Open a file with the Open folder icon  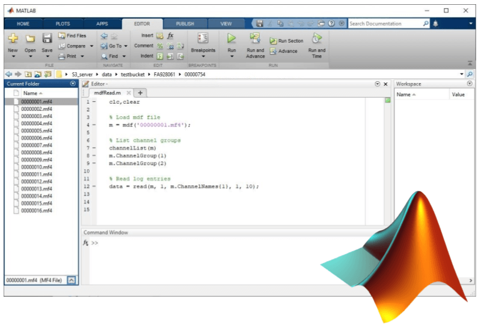(x=30, y=39)
